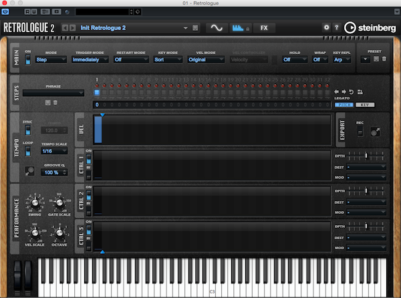Open the plug-in functions menu arrow top-right

click(x=396, y=11)
